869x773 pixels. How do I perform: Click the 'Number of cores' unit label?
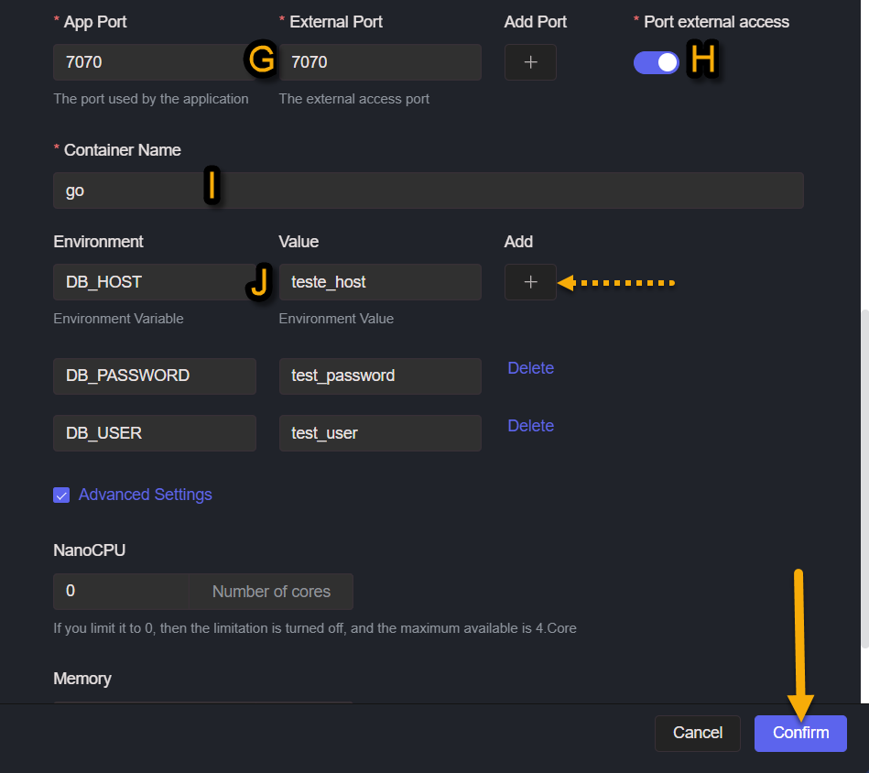[x=271, y=592]
